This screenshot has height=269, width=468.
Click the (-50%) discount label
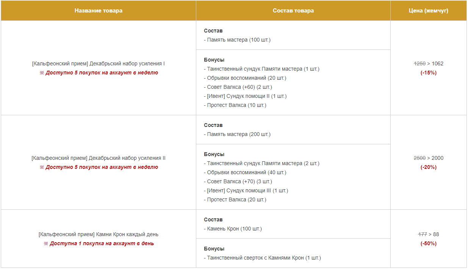point(429,243)
